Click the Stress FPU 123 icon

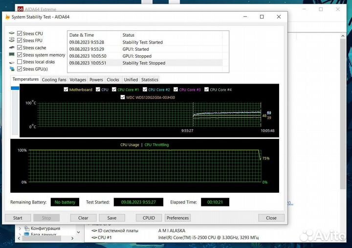[12, 40]
